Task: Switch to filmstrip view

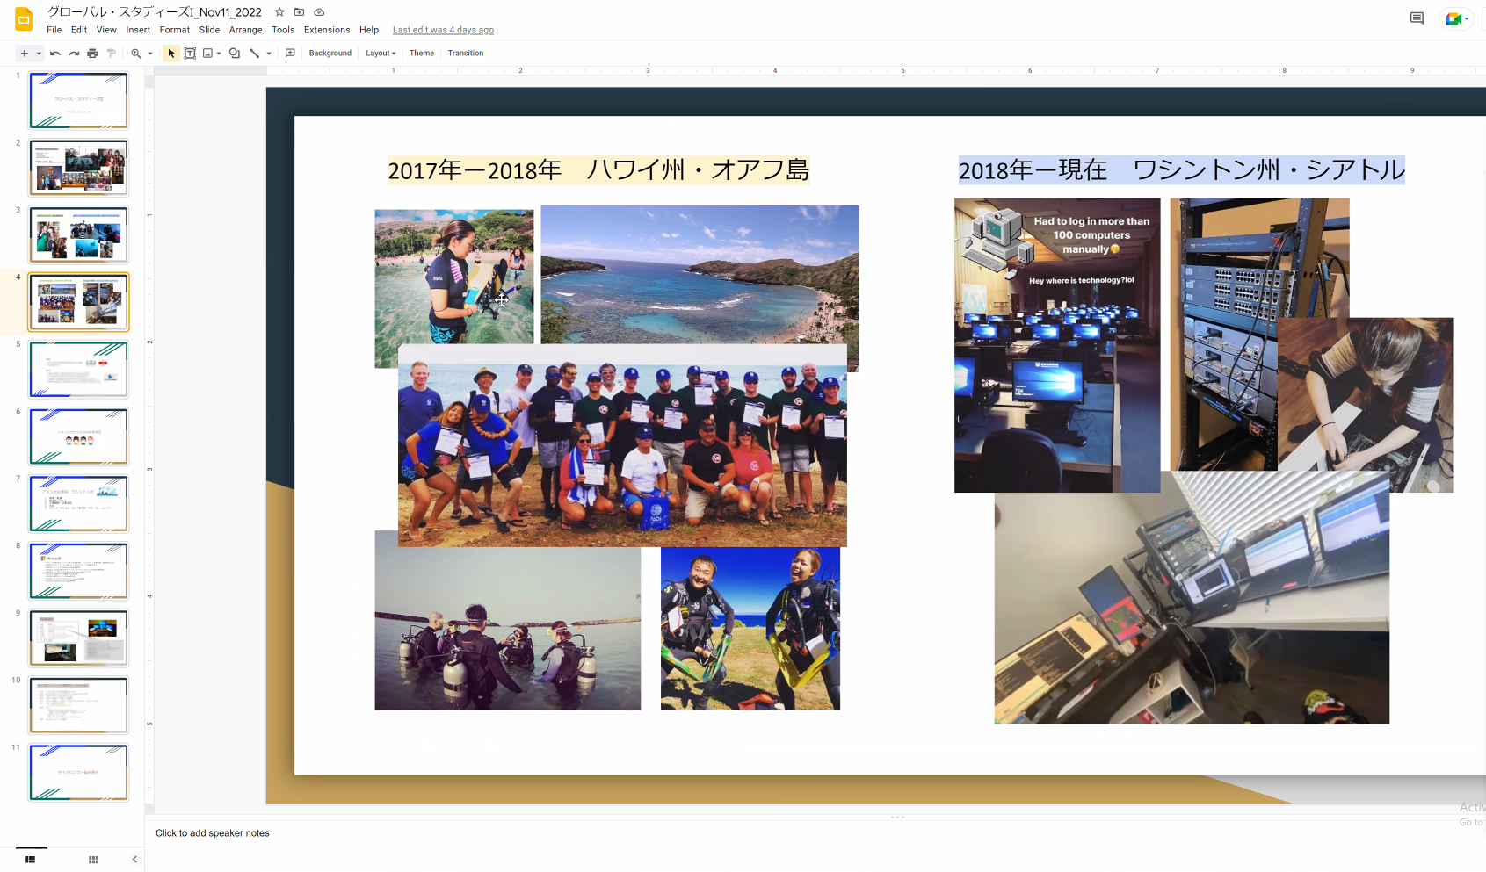Action: click(31, 860)
